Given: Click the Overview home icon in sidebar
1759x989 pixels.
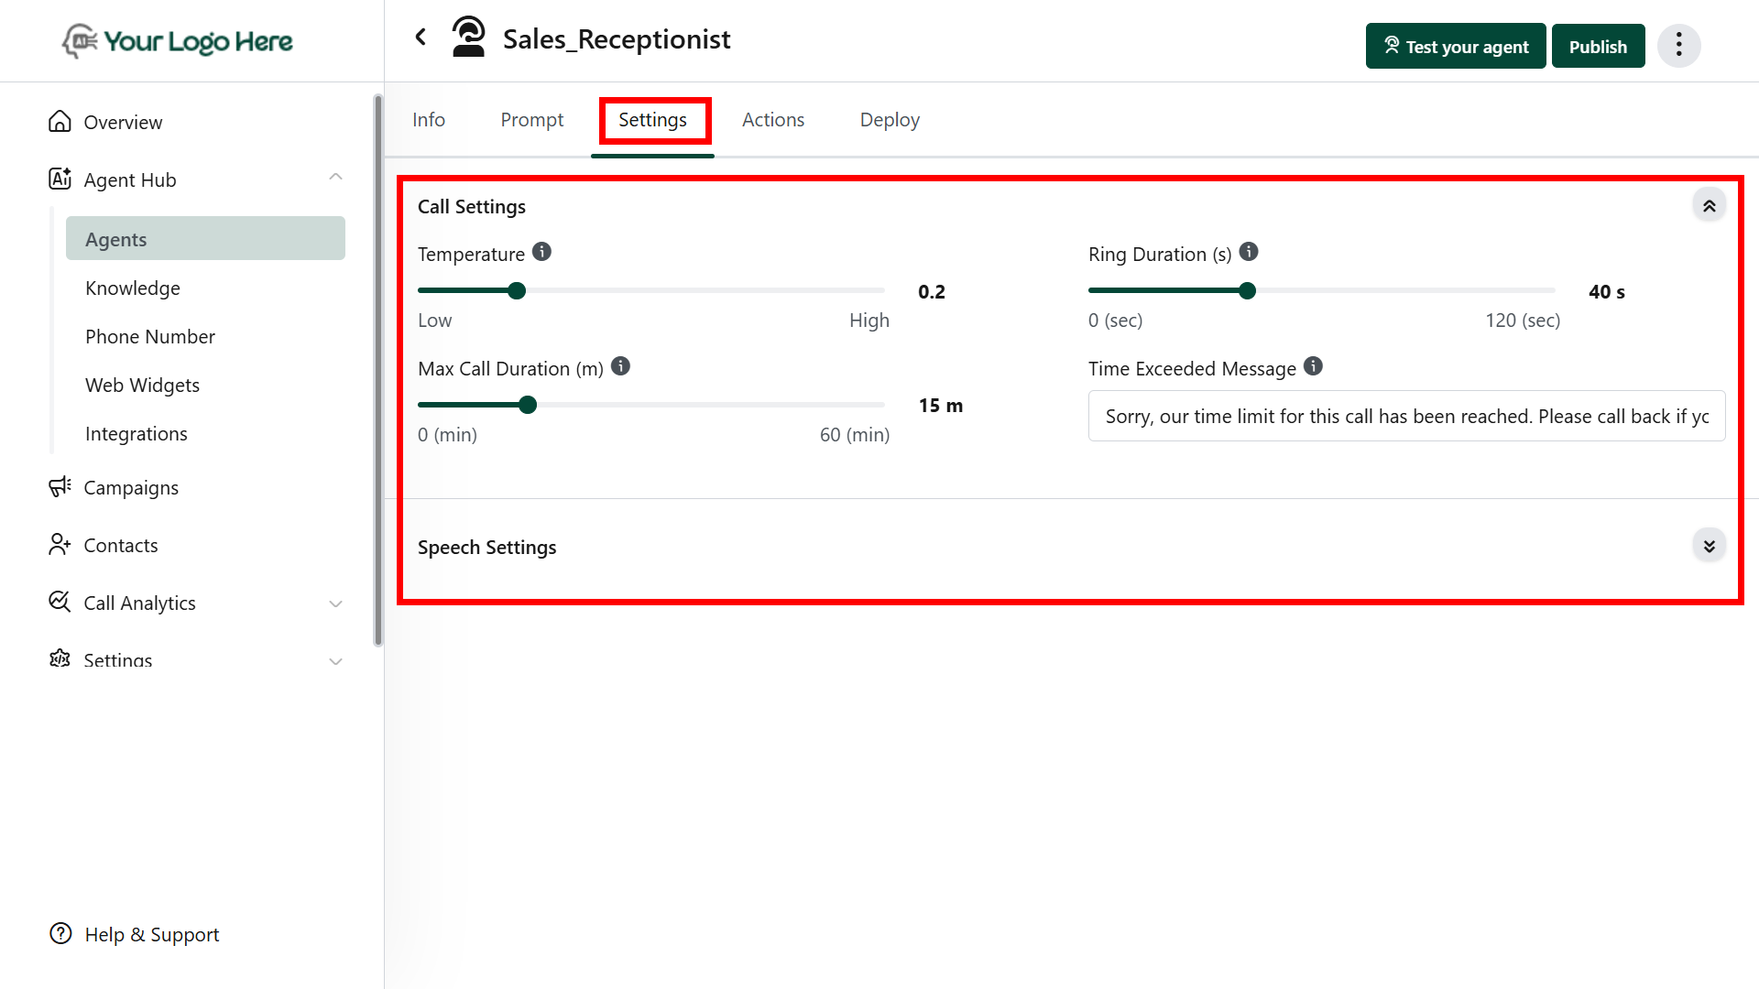Looking at the screenshot, I should coord(60,122).
